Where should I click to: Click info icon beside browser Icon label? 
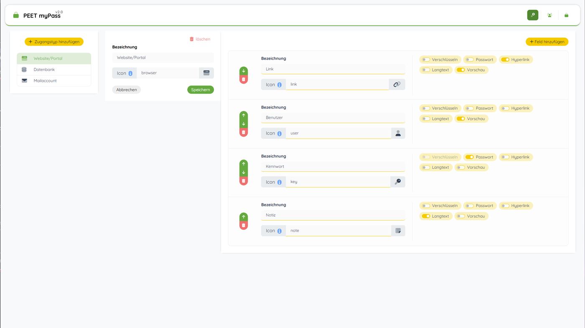pyautogui.click(x=130, y=73)
